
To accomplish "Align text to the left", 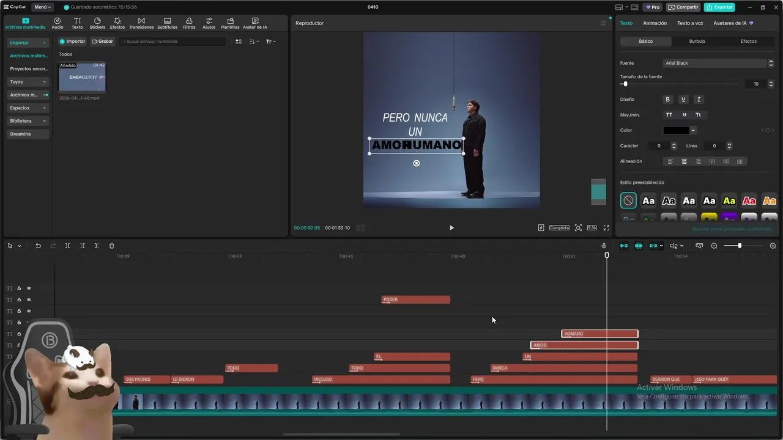I will [x=670, y=161].
